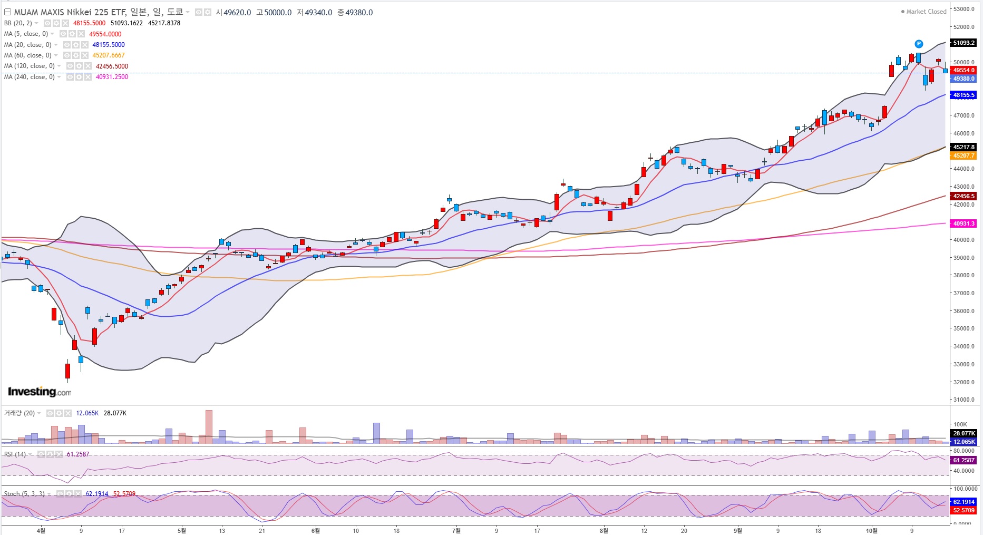This screenshot has width=983, height=535.
Task: Click the blue P marker above the candles
Action: [919, 44]
